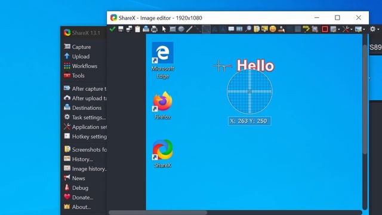382x215 pixels.
Task: Select the Step numbering tool
Action: (239, 29)
